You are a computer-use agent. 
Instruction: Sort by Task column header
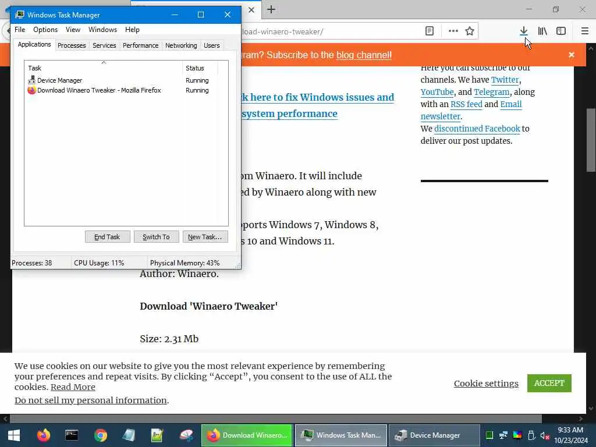[104, 68]
